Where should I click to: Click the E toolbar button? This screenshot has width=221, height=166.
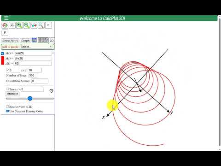click(48, 25)
